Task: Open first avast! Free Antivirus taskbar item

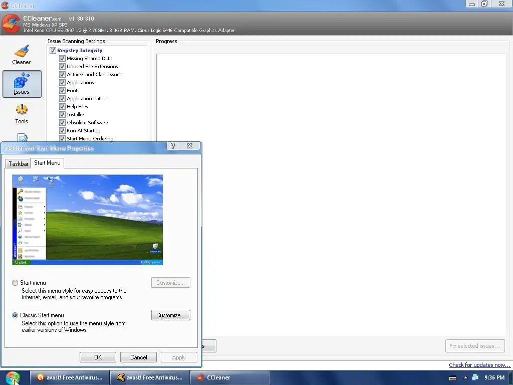Action: (x=70, y=377)
